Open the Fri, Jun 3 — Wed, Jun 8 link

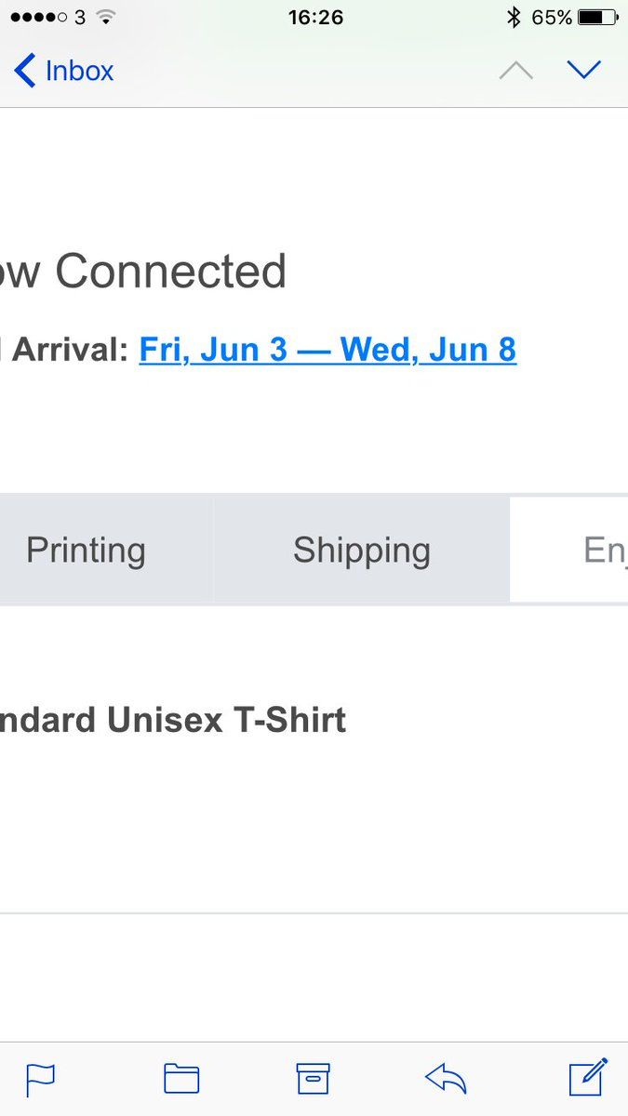tap(327, 350)
